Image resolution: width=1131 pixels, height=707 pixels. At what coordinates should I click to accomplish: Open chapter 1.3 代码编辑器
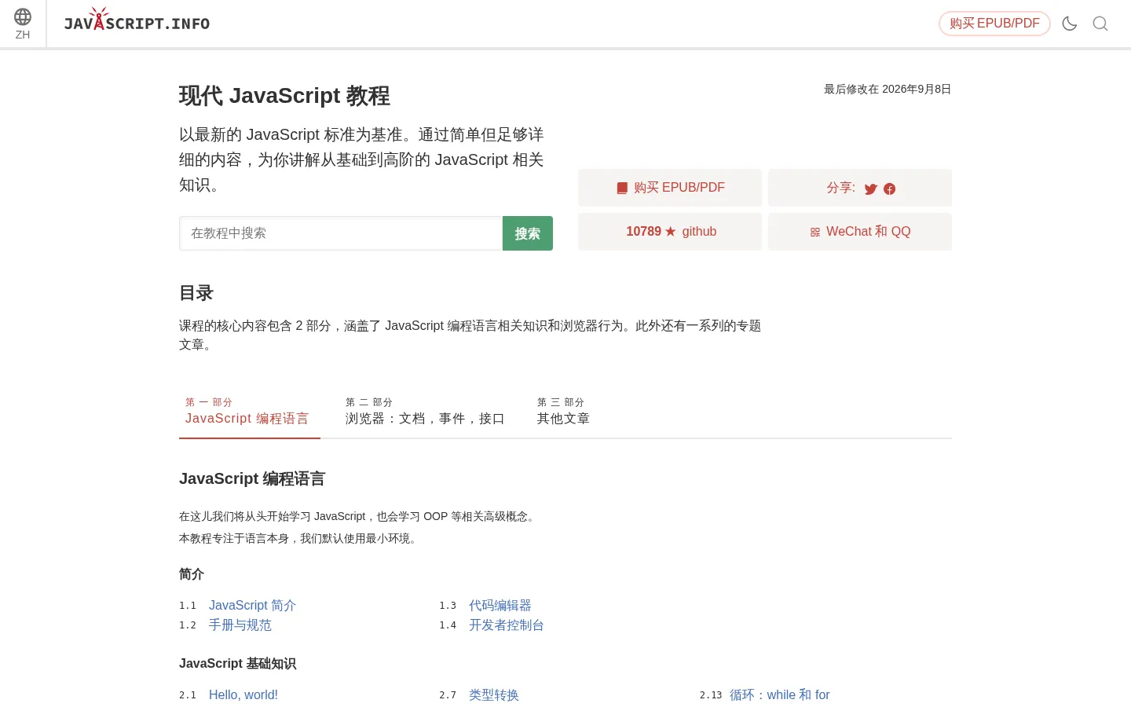pos(500,606)
